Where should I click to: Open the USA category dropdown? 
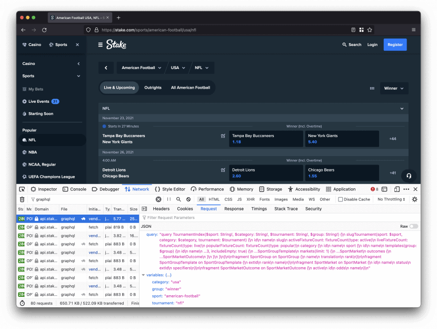178,68
